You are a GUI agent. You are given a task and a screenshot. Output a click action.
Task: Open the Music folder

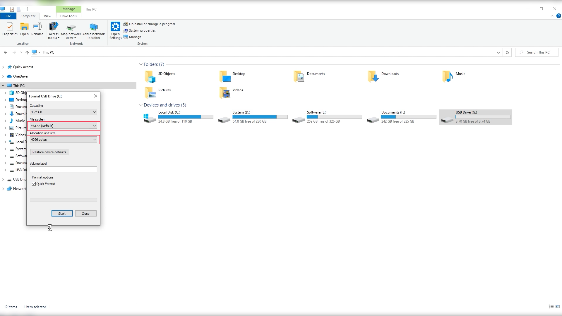[x=454, y=77]
